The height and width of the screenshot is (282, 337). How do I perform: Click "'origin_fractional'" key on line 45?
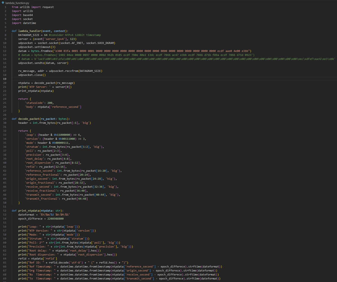(40, 183)
